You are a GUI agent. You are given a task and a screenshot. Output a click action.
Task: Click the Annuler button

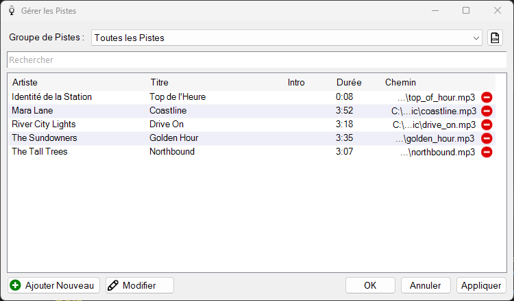426,285
